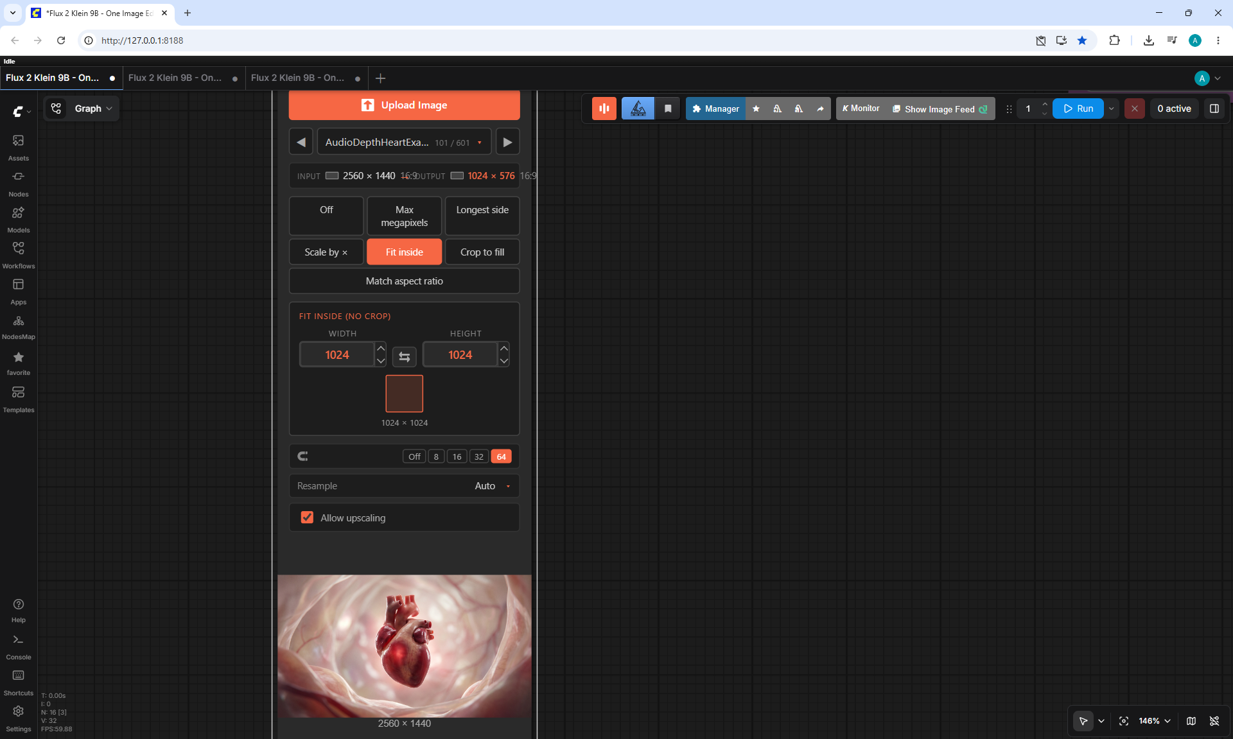Select the Off resize mode
The width and height of the screenshot is (1233, 739).
coord(326,216)
